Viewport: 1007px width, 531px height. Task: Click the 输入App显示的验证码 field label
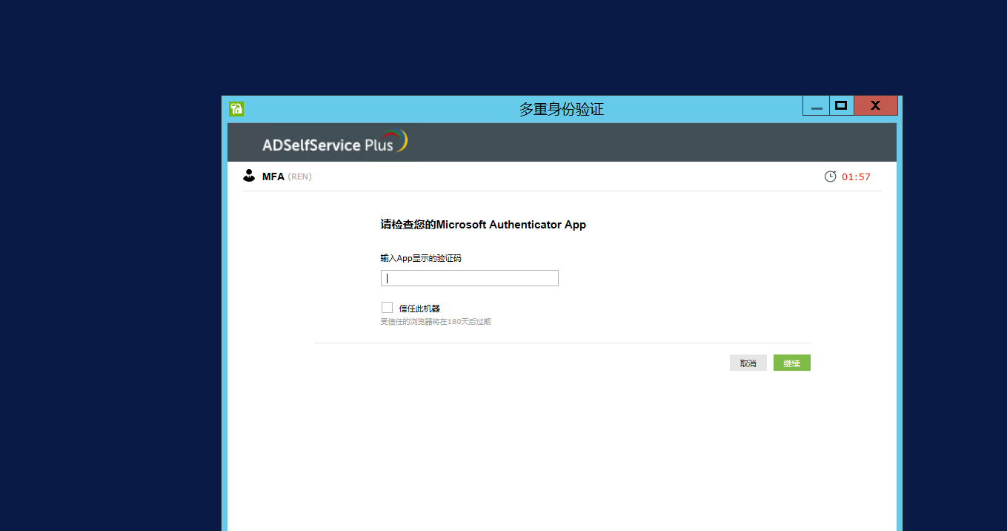(421, 258)
